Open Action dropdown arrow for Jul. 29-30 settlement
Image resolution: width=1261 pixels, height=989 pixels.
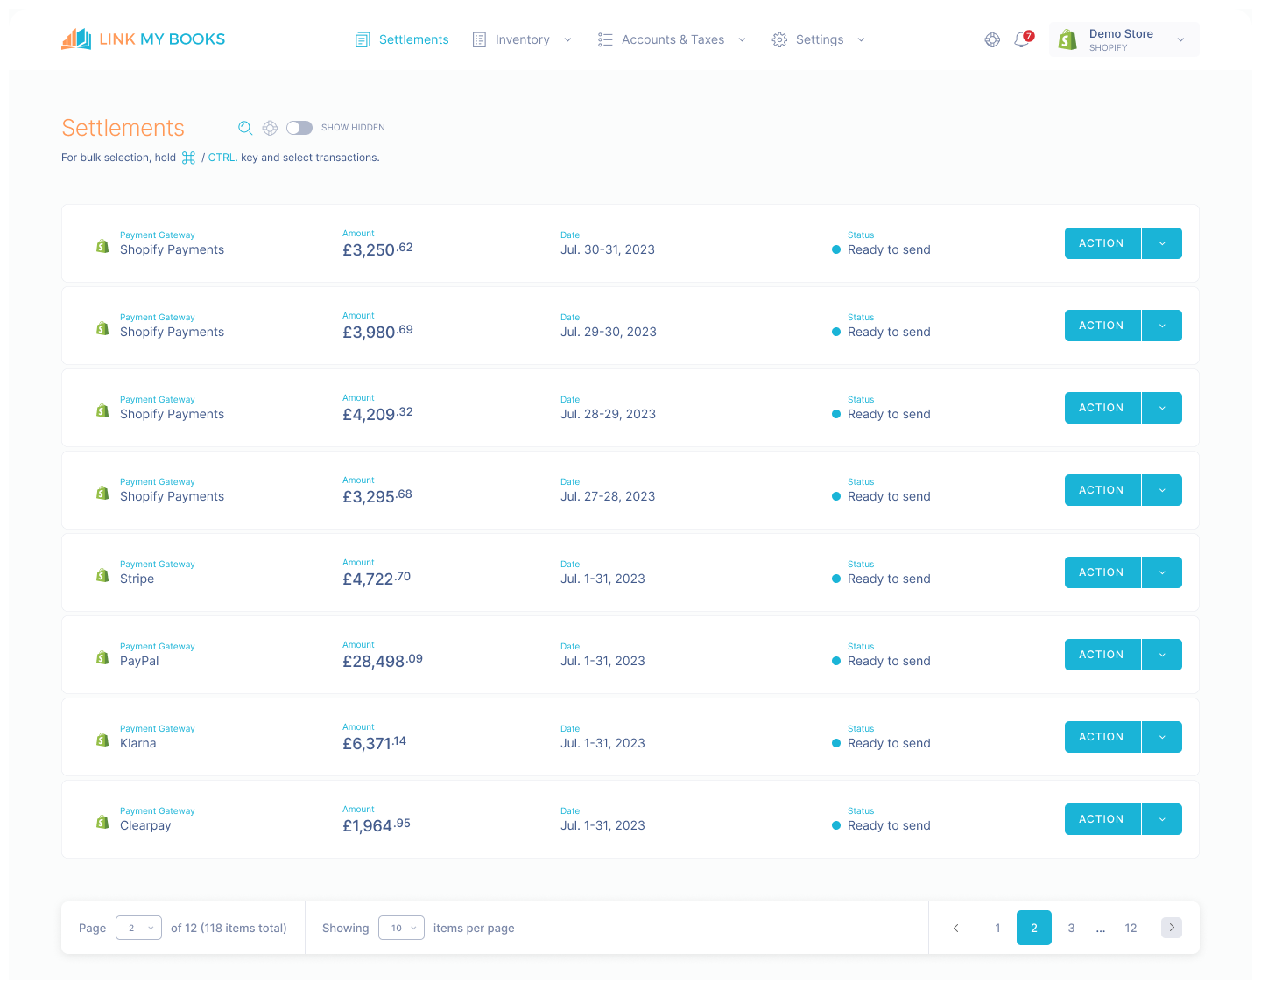1162,326
